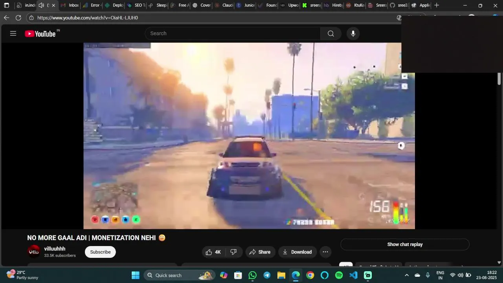Start voice search with the microphone icon
This screenshot has width=503, height=283.
pyautogui.click(x=353, y=33)
